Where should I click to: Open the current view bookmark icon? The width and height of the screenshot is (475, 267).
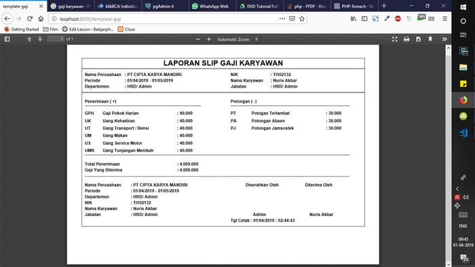(x=430, y=39)
